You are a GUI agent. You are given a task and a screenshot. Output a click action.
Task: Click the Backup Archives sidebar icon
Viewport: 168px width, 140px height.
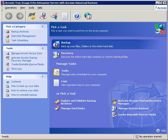click(8, 32)
